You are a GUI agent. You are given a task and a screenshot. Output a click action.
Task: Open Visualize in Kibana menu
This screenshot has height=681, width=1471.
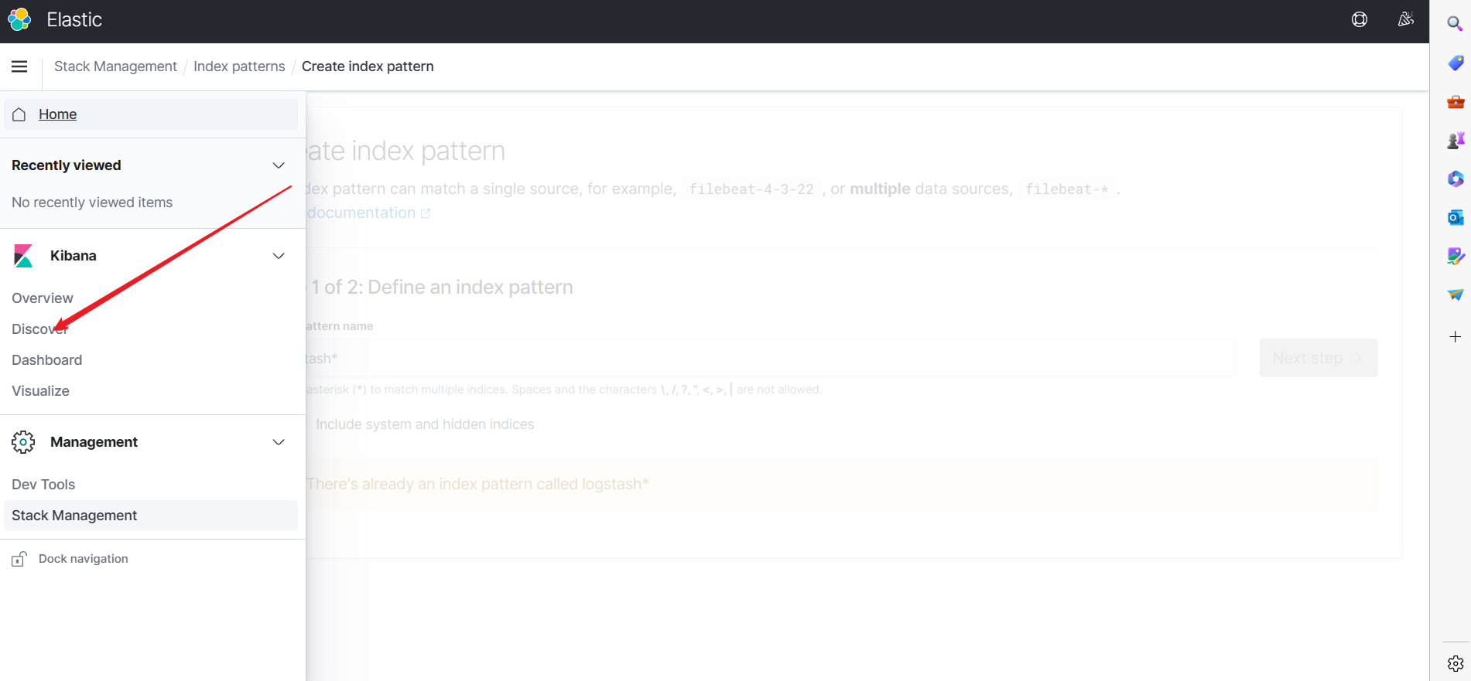tap(40, 391)
